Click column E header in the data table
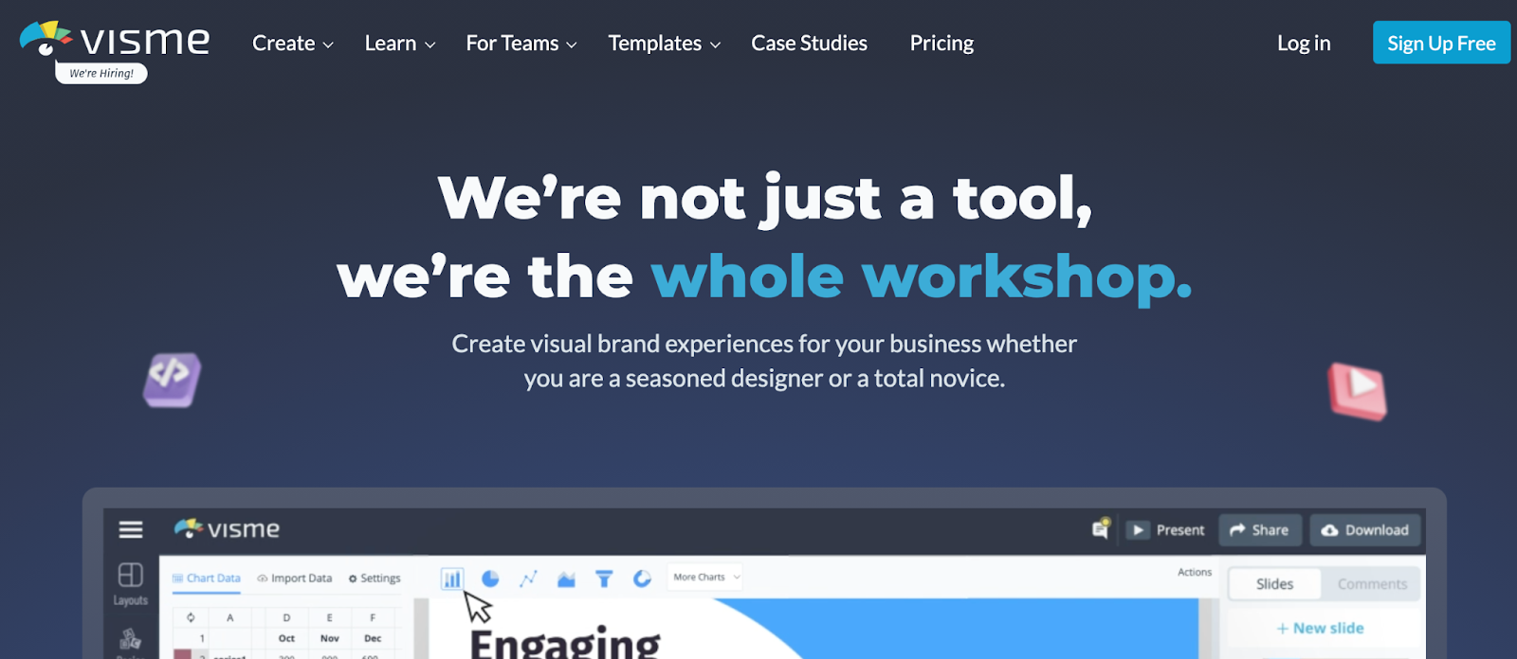 pos(330,617)
